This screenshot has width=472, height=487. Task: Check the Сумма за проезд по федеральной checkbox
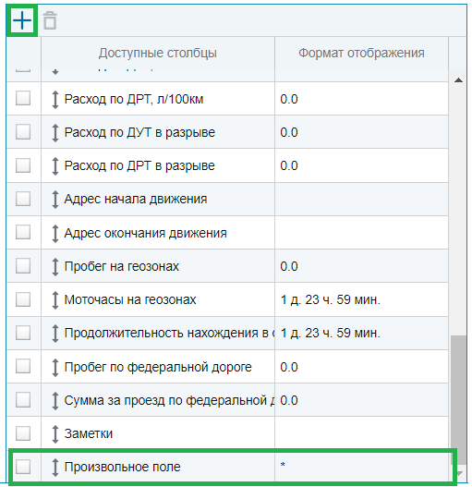point(23,399)
